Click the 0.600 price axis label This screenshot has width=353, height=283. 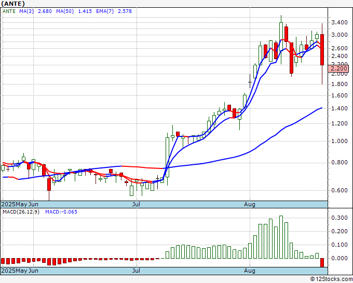tap(340, 190)
